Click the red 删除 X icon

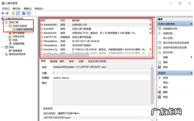[x=160, y=92]
